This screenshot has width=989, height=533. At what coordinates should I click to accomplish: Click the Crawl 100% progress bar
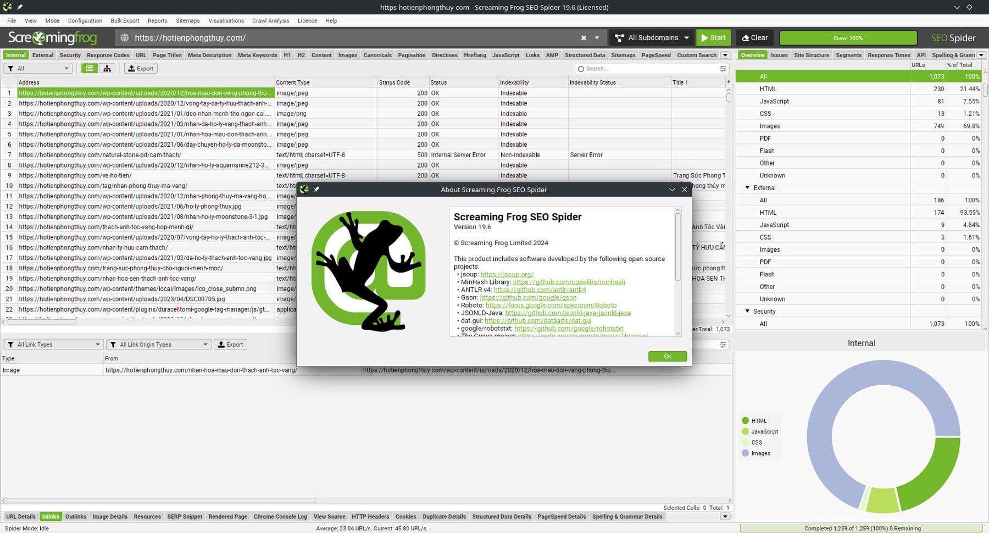[x=848, y=38]
